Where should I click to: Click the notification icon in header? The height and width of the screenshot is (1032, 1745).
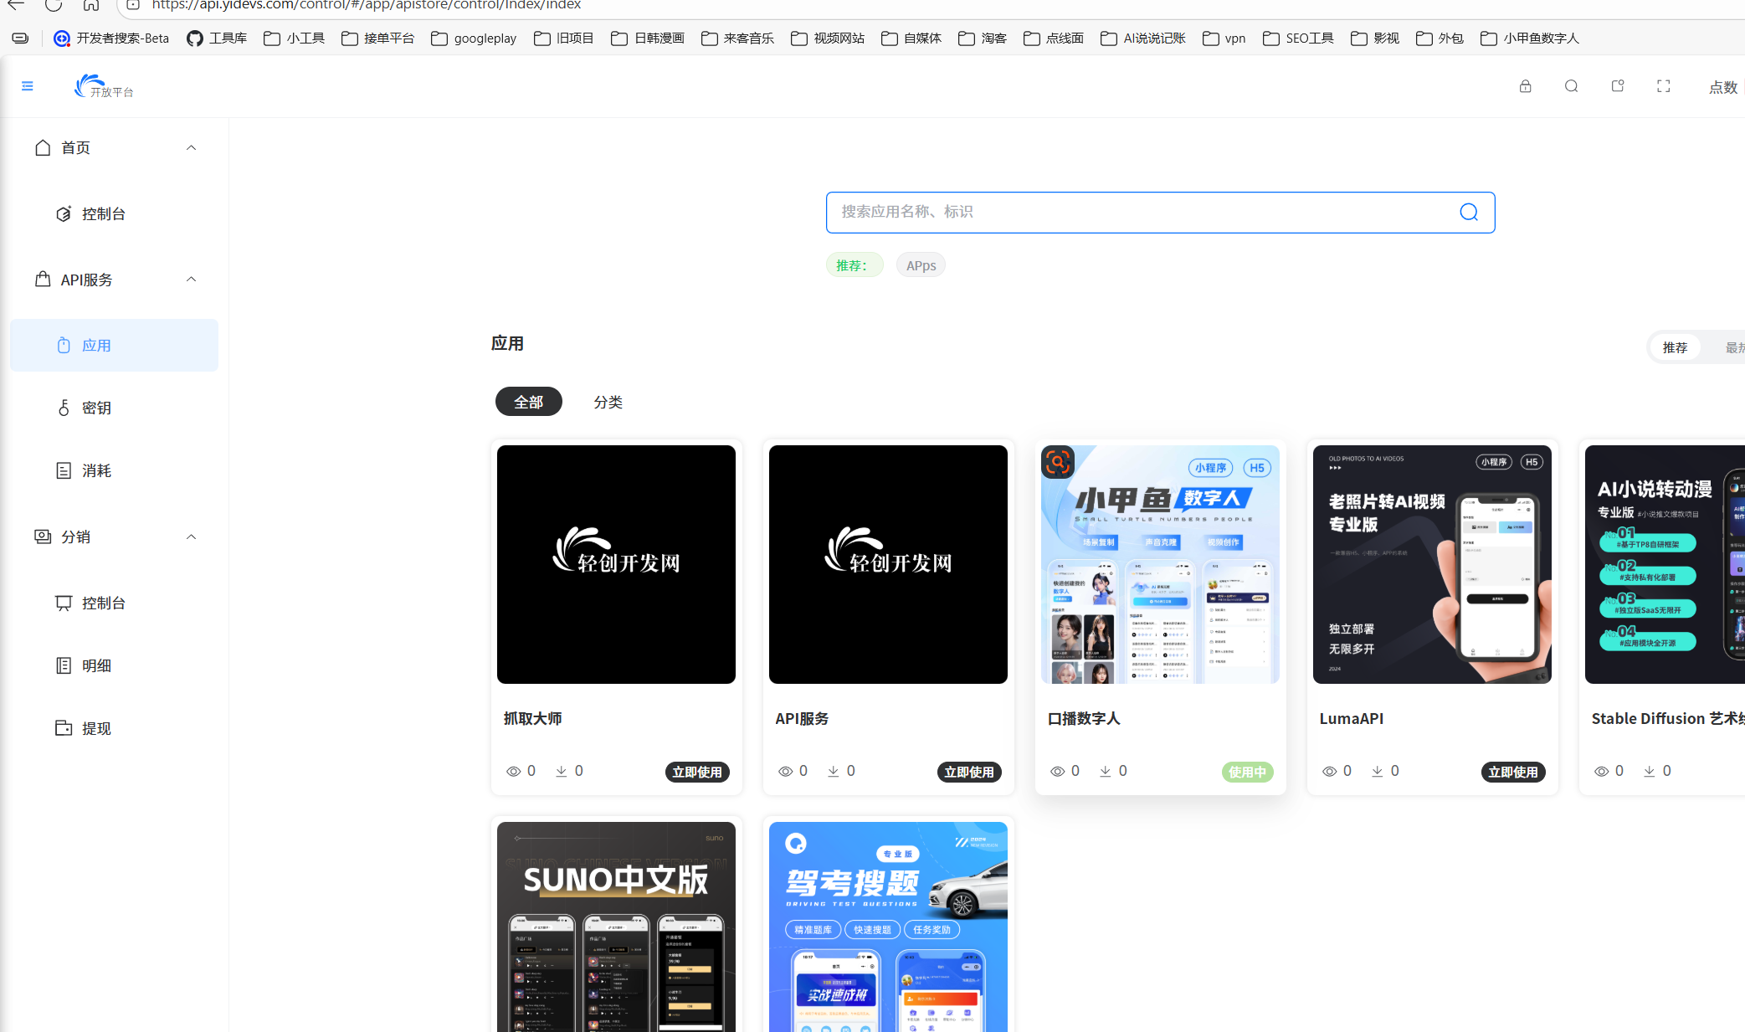[1617, 86]
